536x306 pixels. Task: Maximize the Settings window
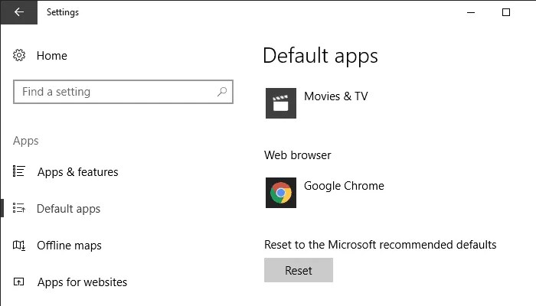[506, 12]
